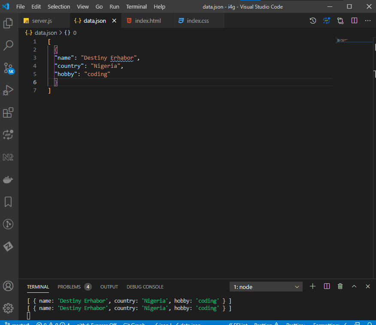Switch to the index.html editor tab
The width and height of the screenshot is (376, 325).
147,21
